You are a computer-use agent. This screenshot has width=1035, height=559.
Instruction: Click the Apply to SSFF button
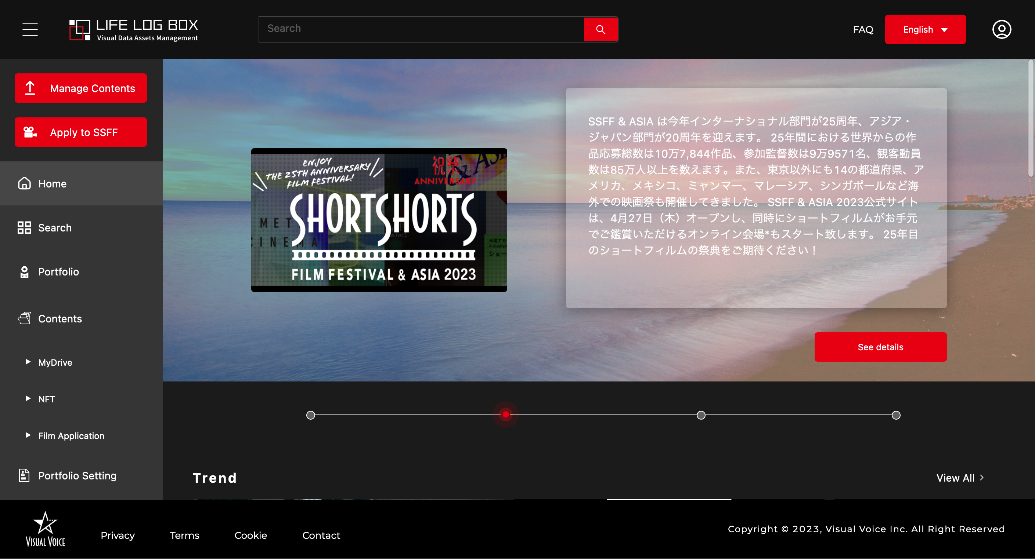(x=81, y=132)
